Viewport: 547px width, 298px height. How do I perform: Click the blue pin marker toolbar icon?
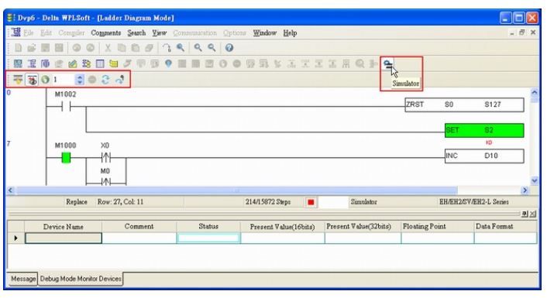coord(168,63)
